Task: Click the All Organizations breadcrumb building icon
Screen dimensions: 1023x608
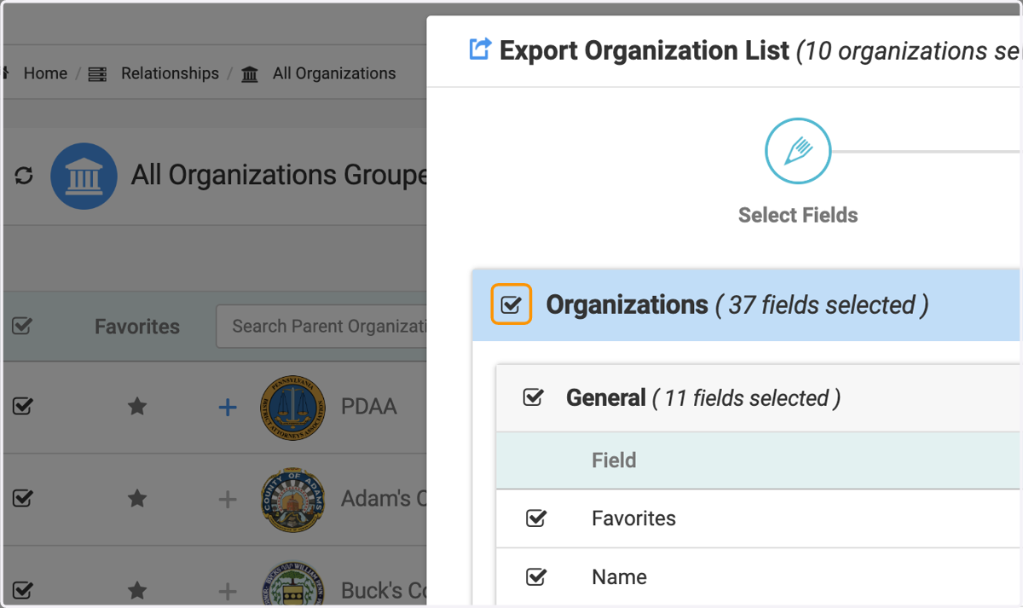Action: click(x=250, y=74)
